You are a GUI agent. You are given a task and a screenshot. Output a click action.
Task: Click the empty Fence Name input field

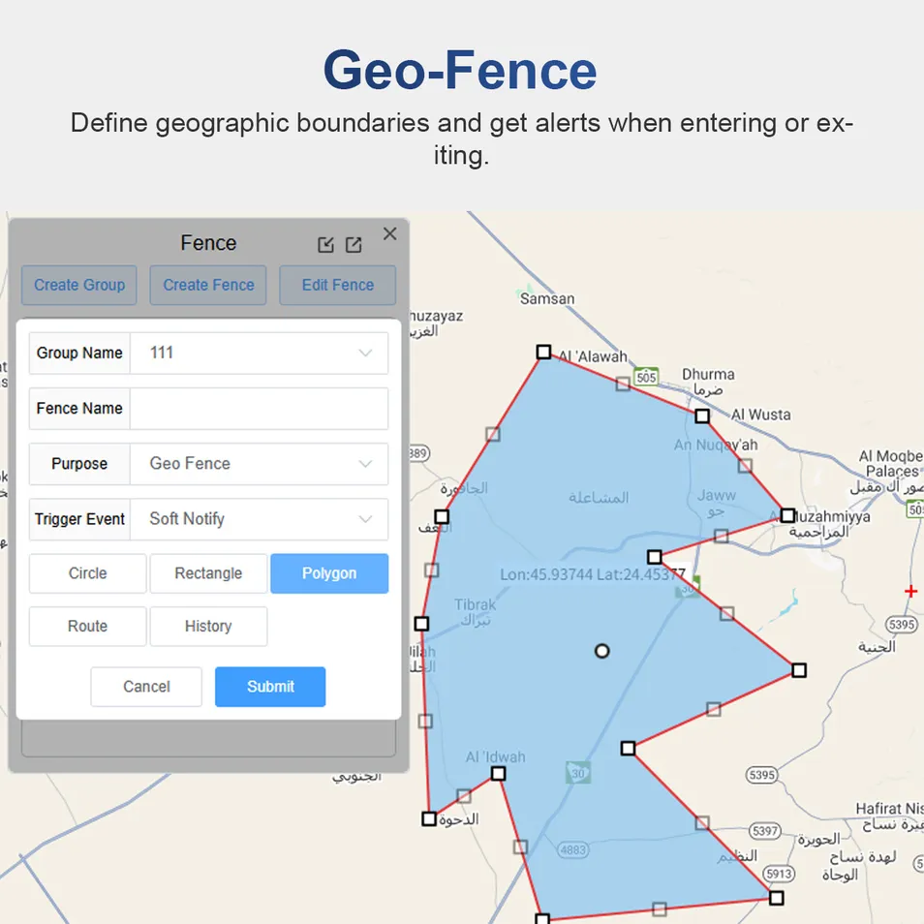tap(259, 408)
